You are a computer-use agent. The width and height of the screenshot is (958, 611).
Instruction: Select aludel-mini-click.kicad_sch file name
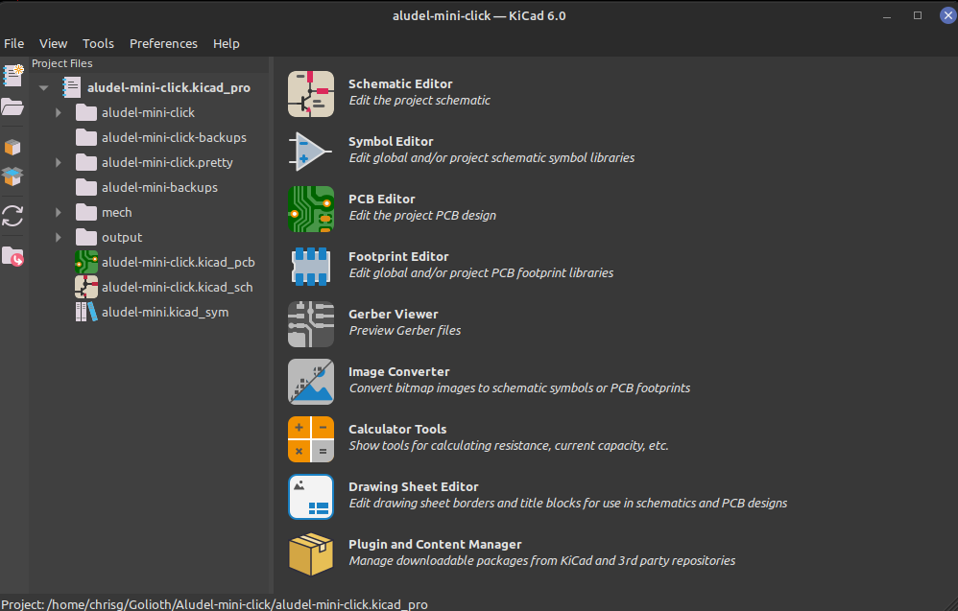[178, 287]
